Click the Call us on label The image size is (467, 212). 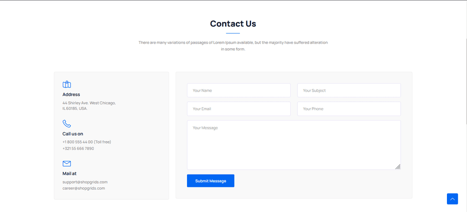(x=73, y=134)
